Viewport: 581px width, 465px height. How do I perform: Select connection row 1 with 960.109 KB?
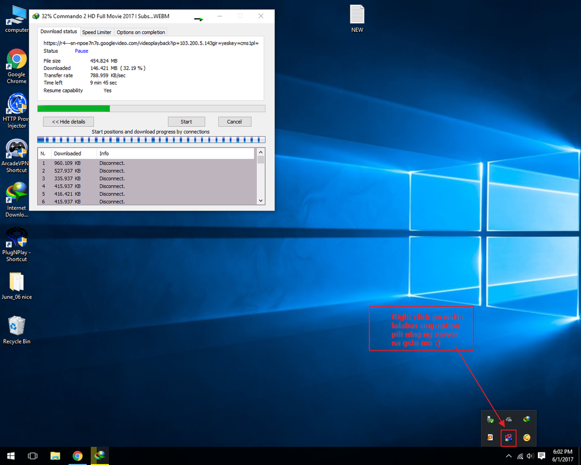(x=147, y=163)
